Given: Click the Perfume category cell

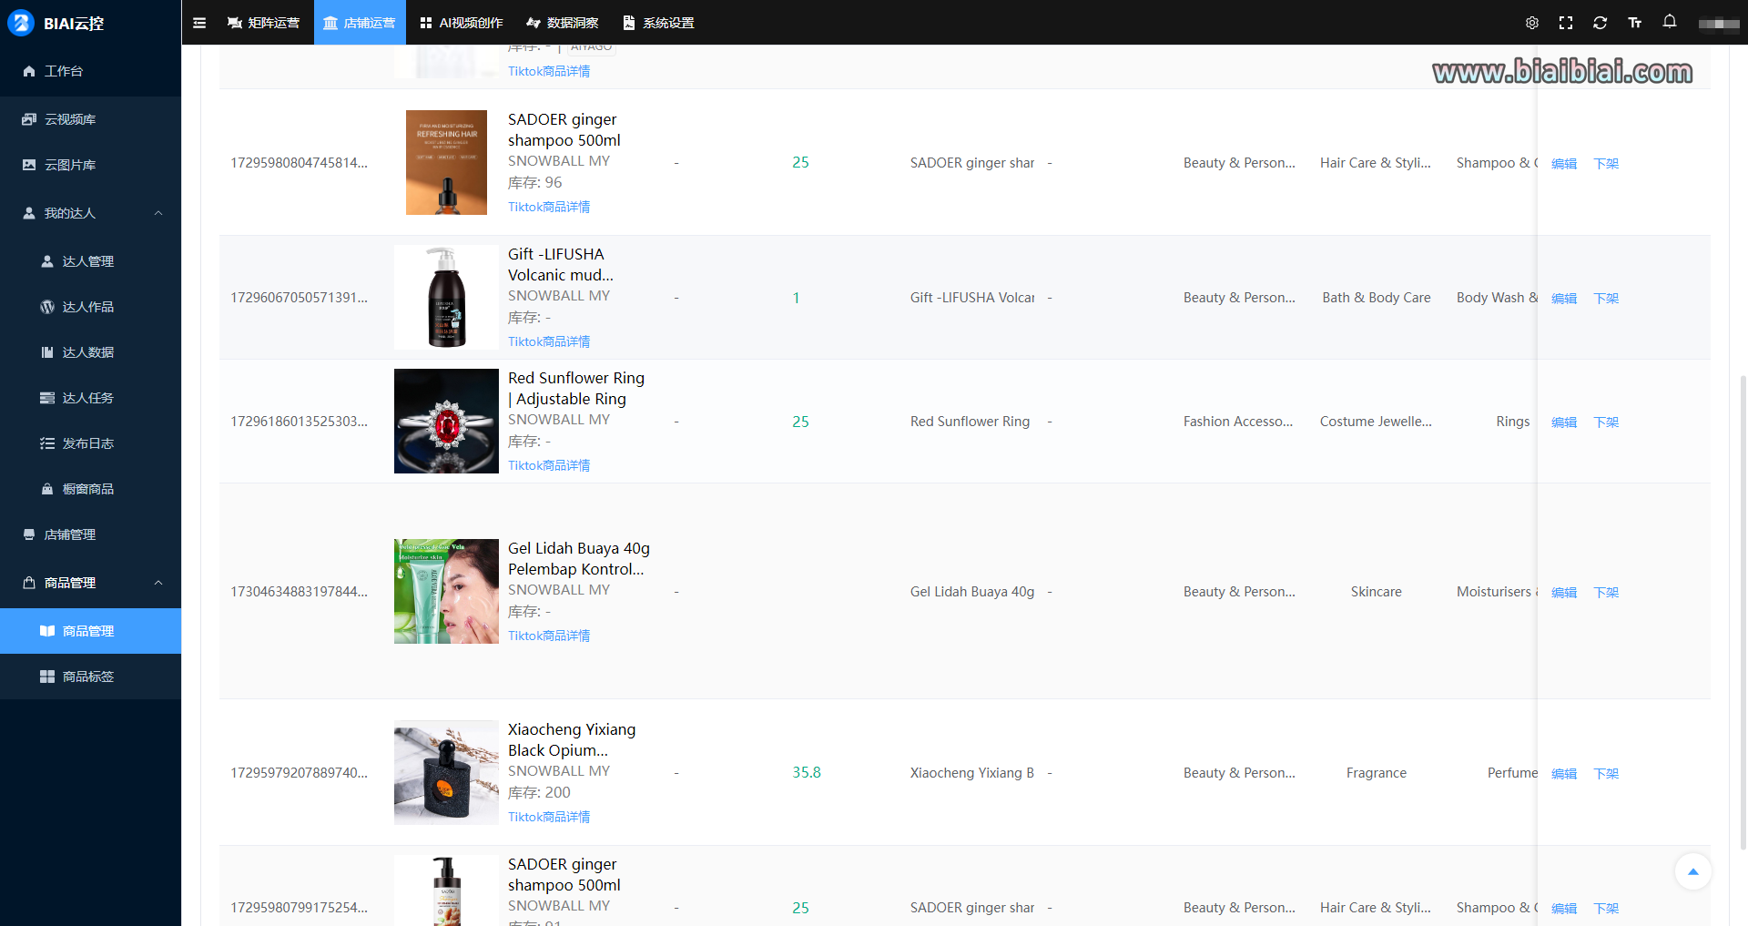Looking at the screenshot, I should (x=1512, y=773).
